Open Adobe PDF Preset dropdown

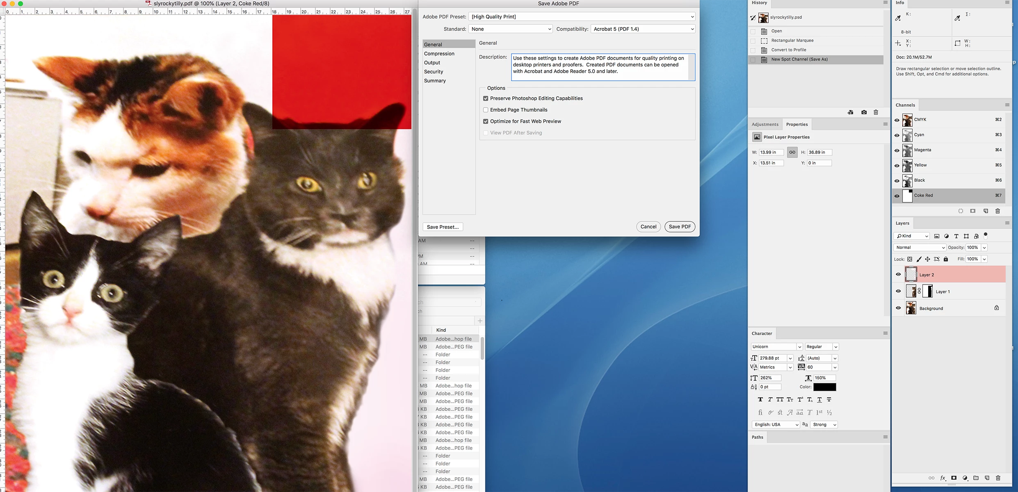point(582,17)
